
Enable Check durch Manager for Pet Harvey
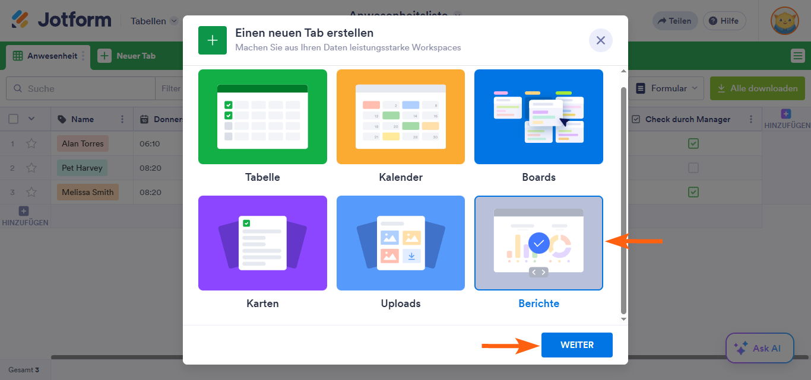[692, 168]
